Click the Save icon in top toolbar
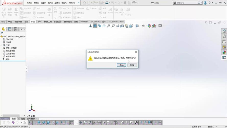Image resolution: width=227 pixels, height=128 pixels. (x=101, y=3)
